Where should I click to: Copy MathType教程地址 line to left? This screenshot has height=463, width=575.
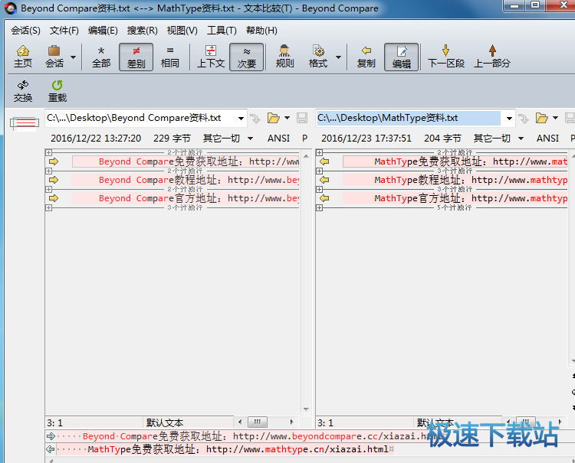(x=324, y=180)
